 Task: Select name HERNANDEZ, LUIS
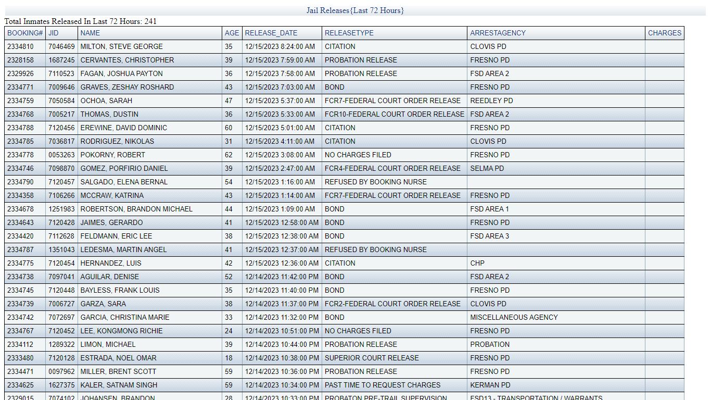click(111, 263)
